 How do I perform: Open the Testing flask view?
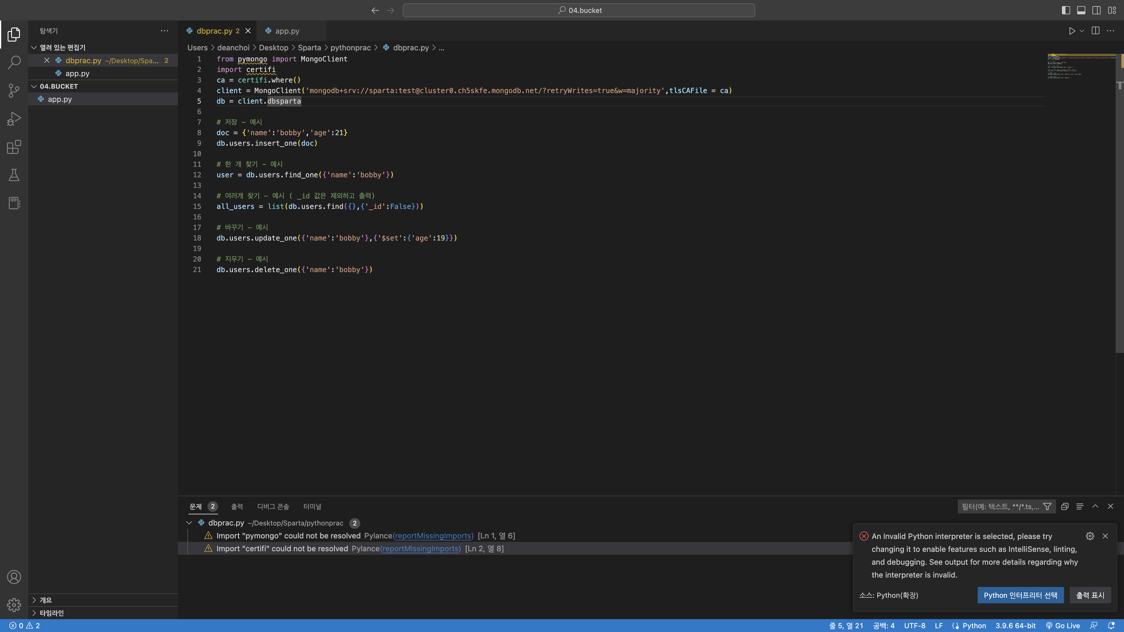tap(14, 175)
